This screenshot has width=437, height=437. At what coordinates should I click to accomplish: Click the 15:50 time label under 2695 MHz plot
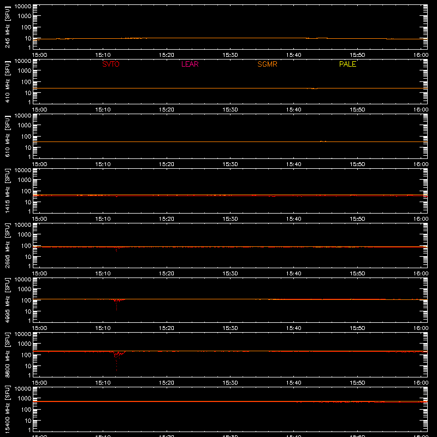pos(357,274)
